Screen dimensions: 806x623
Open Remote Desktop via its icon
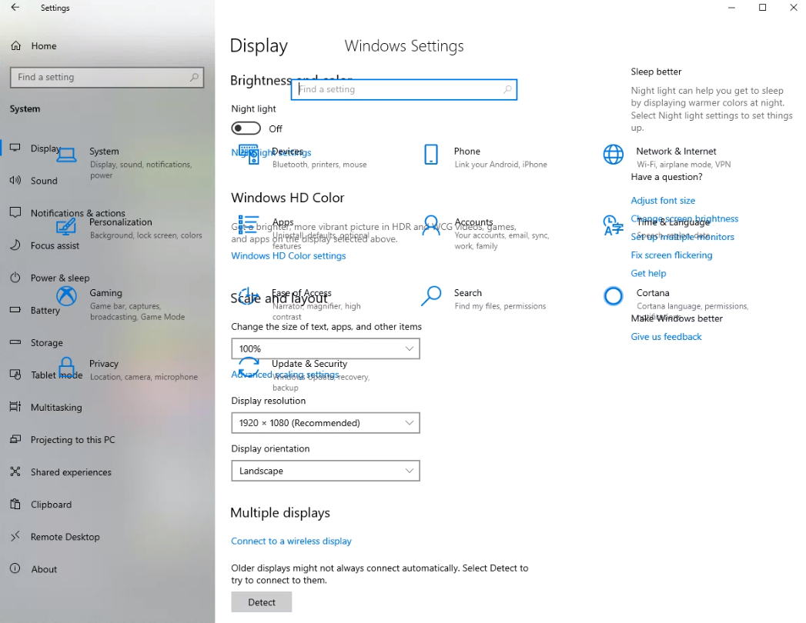[15, 536]
